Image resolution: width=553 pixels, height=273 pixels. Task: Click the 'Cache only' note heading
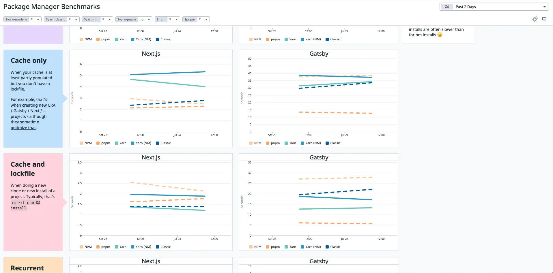(x=29, y=61)
